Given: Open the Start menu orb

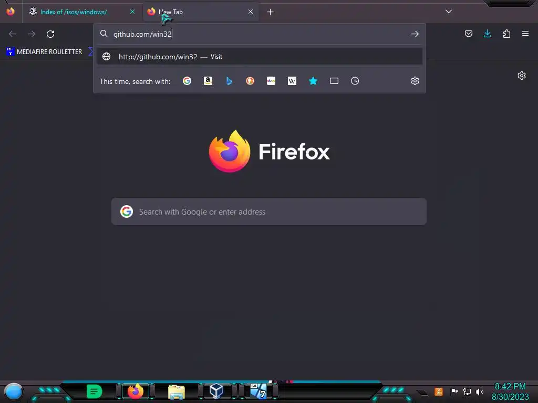Looking at the screenshot, I should [14, 392].
